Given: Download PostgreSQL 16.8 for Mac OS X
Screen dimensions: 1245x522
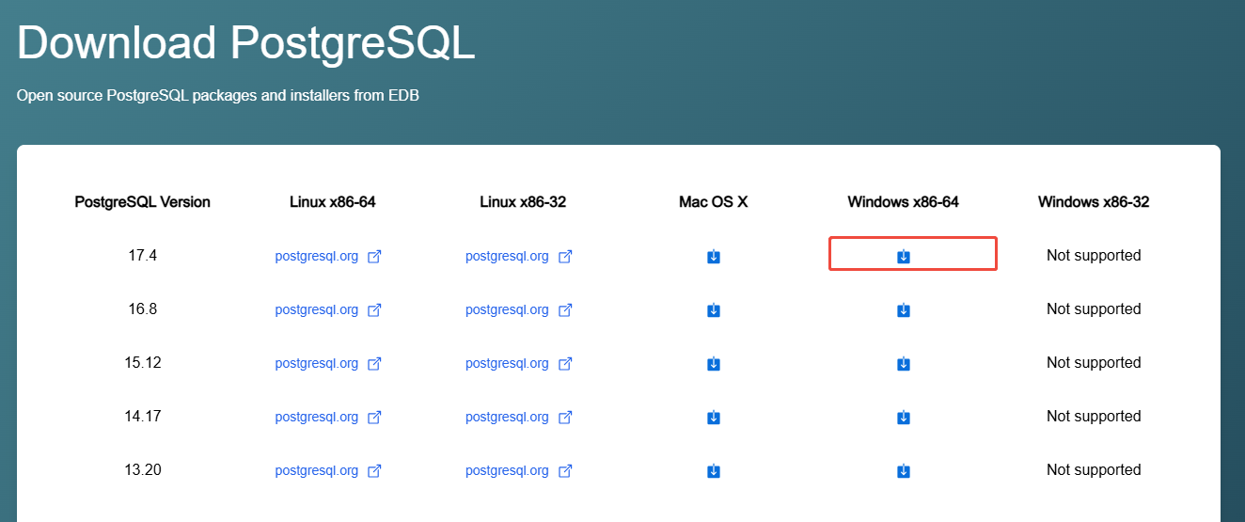Looking at the screenshot, I should 713,309.
